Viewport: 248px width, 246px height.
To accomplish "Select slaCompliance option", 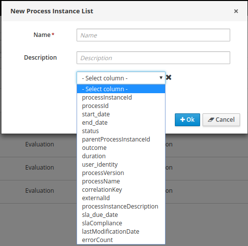I will (121, 223).
